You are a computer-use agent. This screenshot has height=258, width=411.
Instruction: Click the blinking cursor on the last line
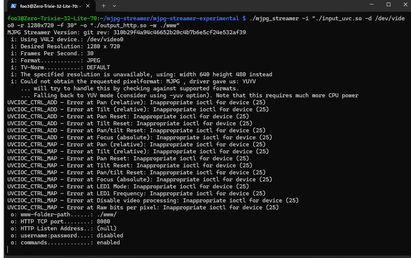coord(8,250)
